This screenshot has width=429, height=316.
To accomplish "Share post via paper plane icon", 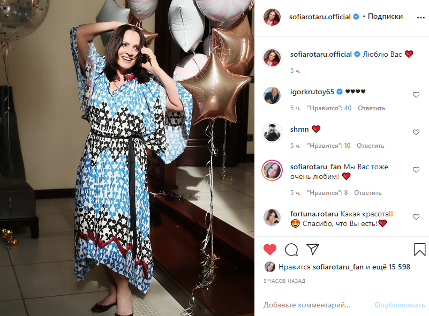I will (x=313, y=249).
